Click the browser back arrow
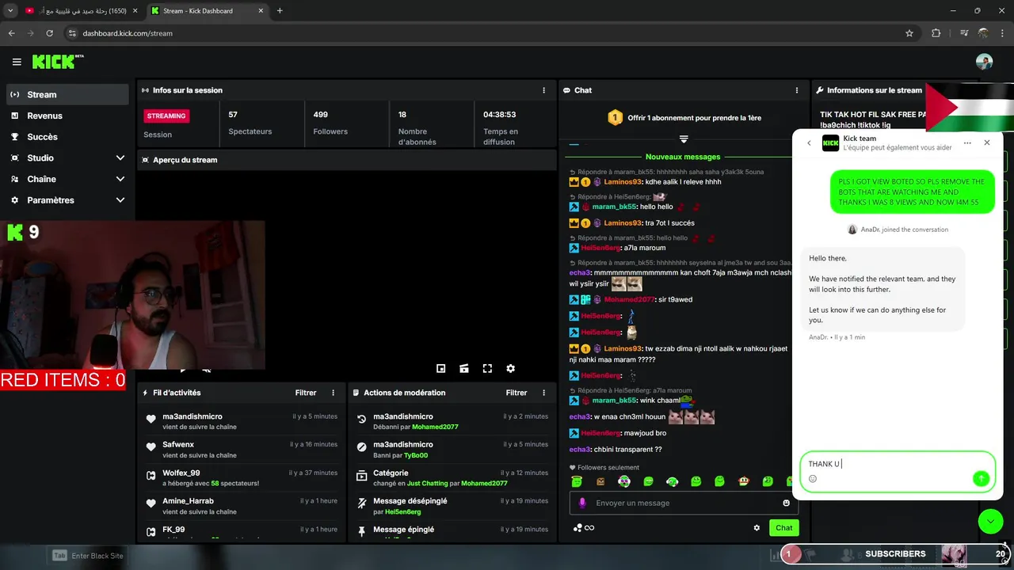Screen dimensions: 1014x570 pyautogui.click(x=11, y=33)
